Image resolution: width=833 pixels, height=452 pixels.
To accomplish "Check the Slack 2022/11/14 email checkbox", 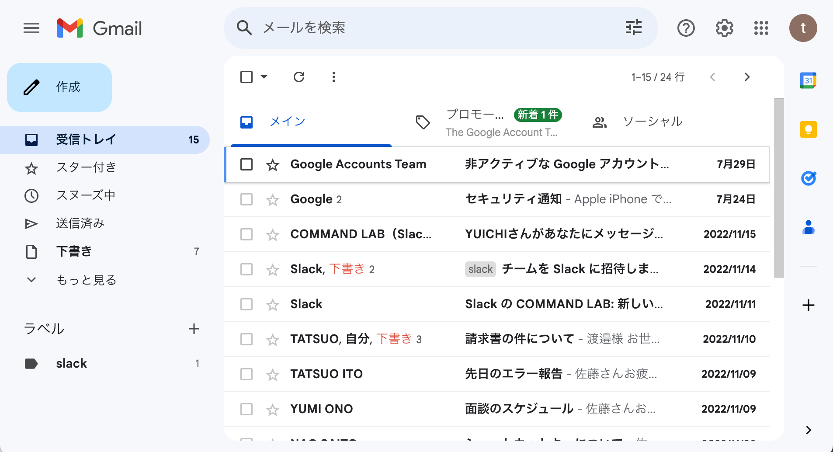I will [246, 269].
